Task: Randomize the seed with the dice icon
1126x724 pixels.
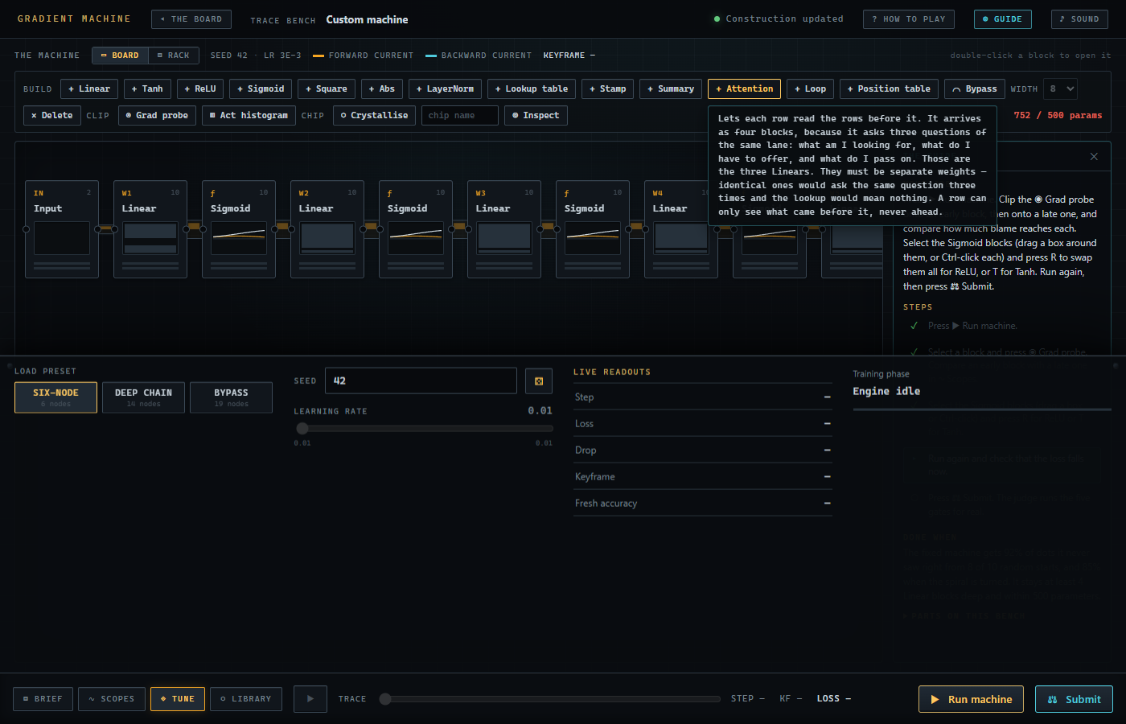Action: coord(539,381)
